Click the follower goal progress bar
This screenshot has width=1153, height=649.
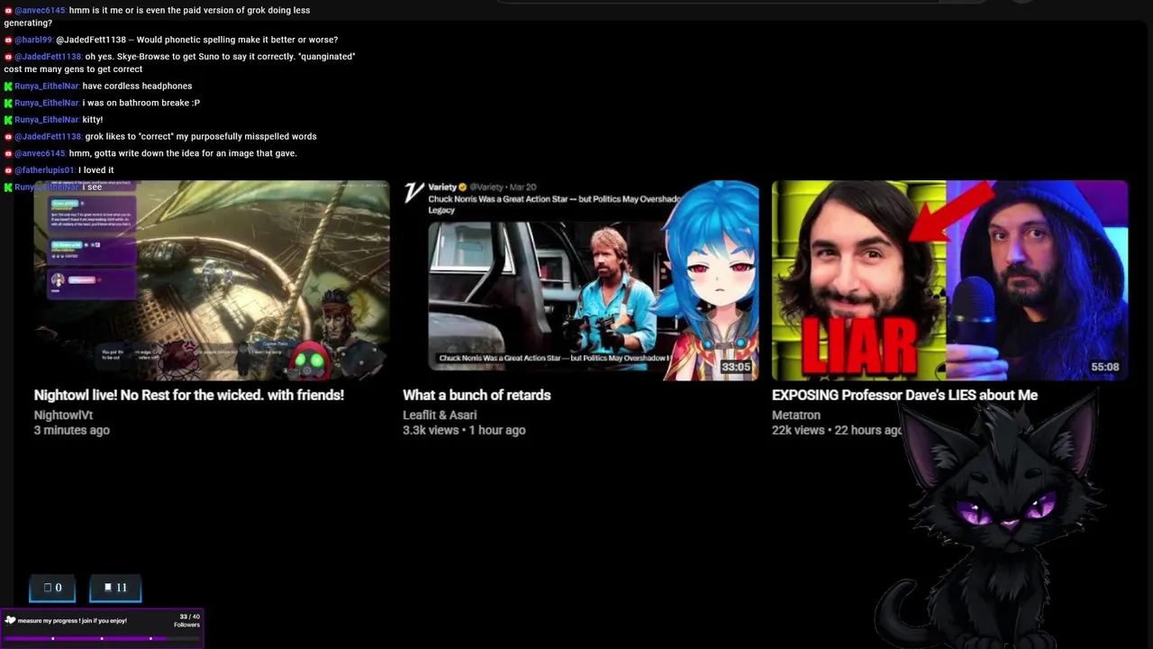102,638
